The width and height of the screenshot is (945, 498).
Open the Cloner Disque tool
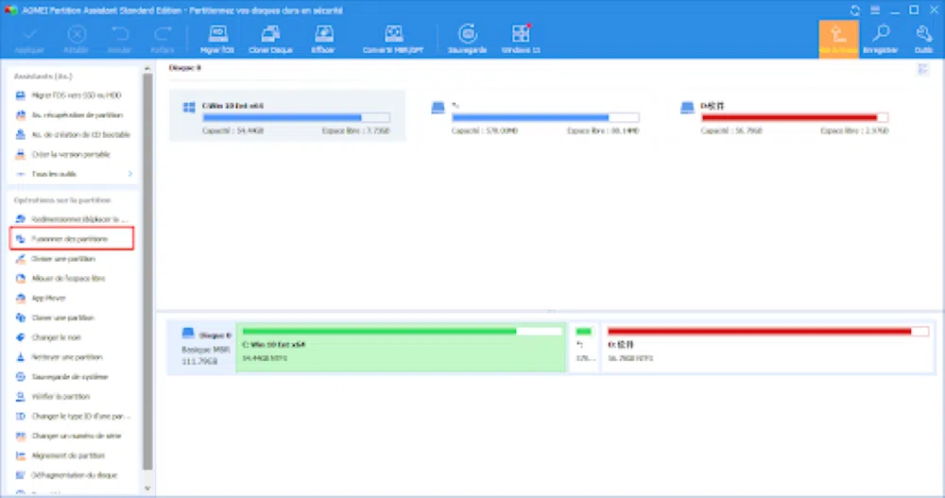coord(270,39)
